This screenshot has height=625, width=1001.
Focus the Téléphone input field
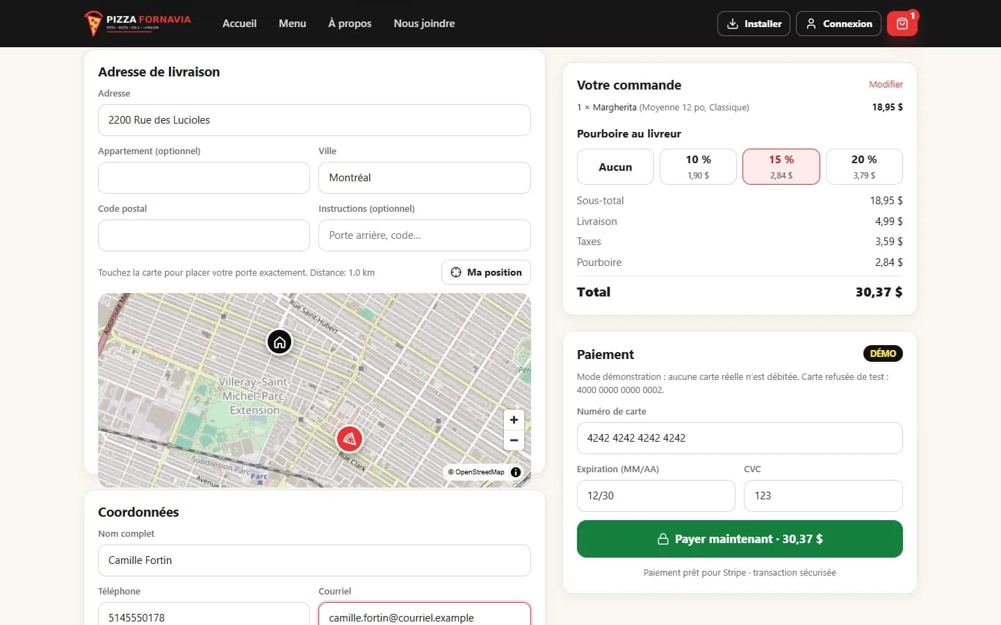tap(204, 615)
